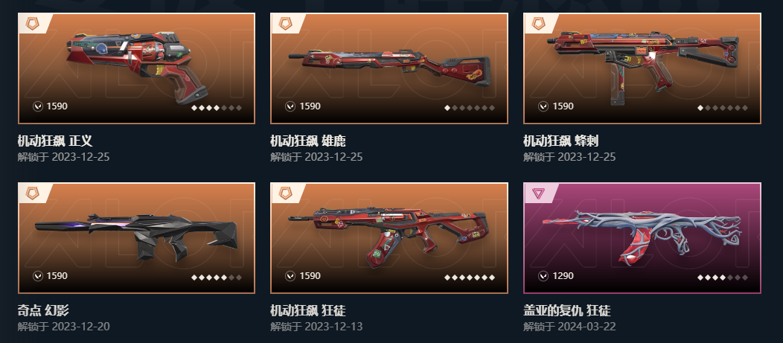
Task: Click the tier badge on 机动狂飙 狂徒 card
Action: point(285,193)
